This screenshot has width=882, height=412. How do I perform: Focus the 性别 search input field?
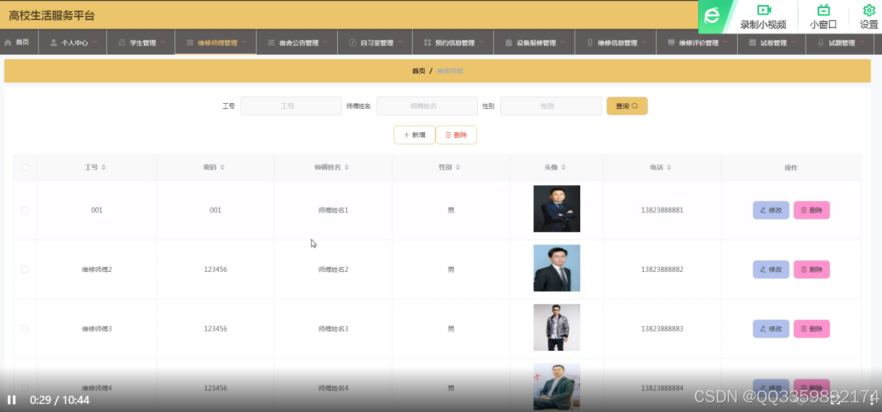pos(551,106)
